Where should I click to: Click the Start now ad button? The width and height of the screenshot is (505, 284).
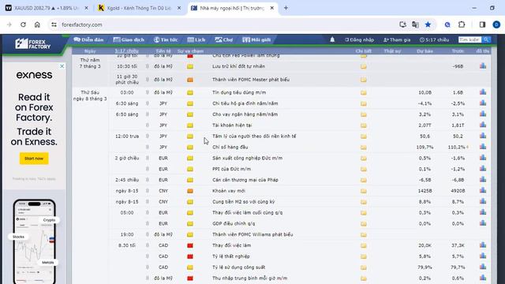point(34,159)
